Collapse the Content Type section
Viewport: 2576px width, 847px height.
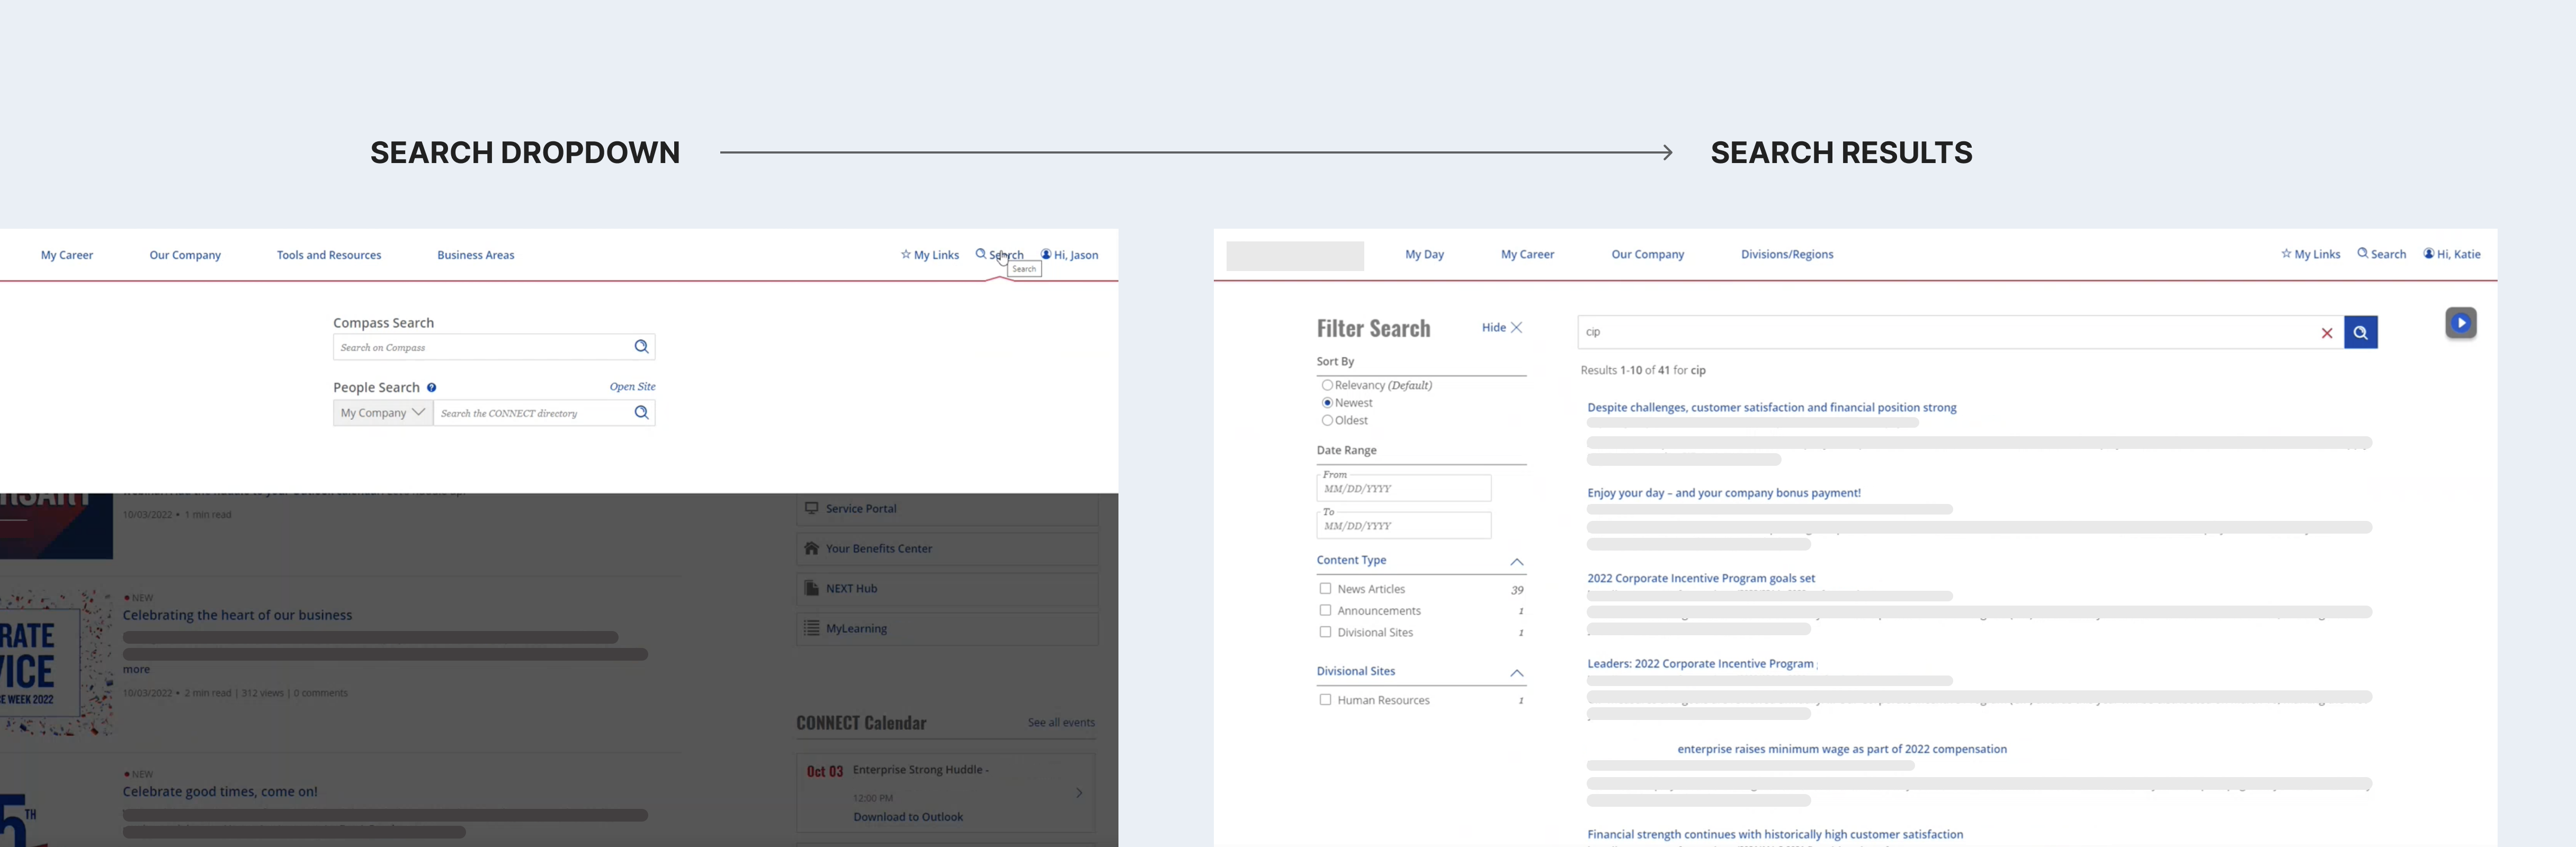[x=1516, y=562]
